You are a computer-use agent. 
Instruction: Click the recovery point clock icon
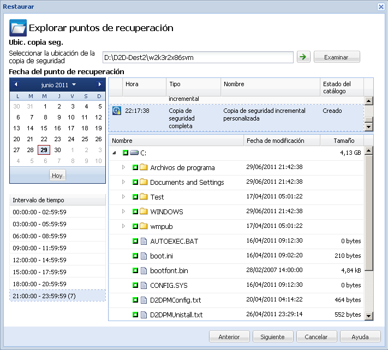[116, 111]
